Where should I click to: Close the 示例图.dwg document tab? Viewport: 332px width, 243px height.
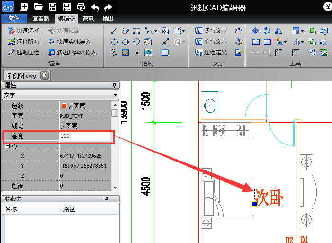pos(44,75)
